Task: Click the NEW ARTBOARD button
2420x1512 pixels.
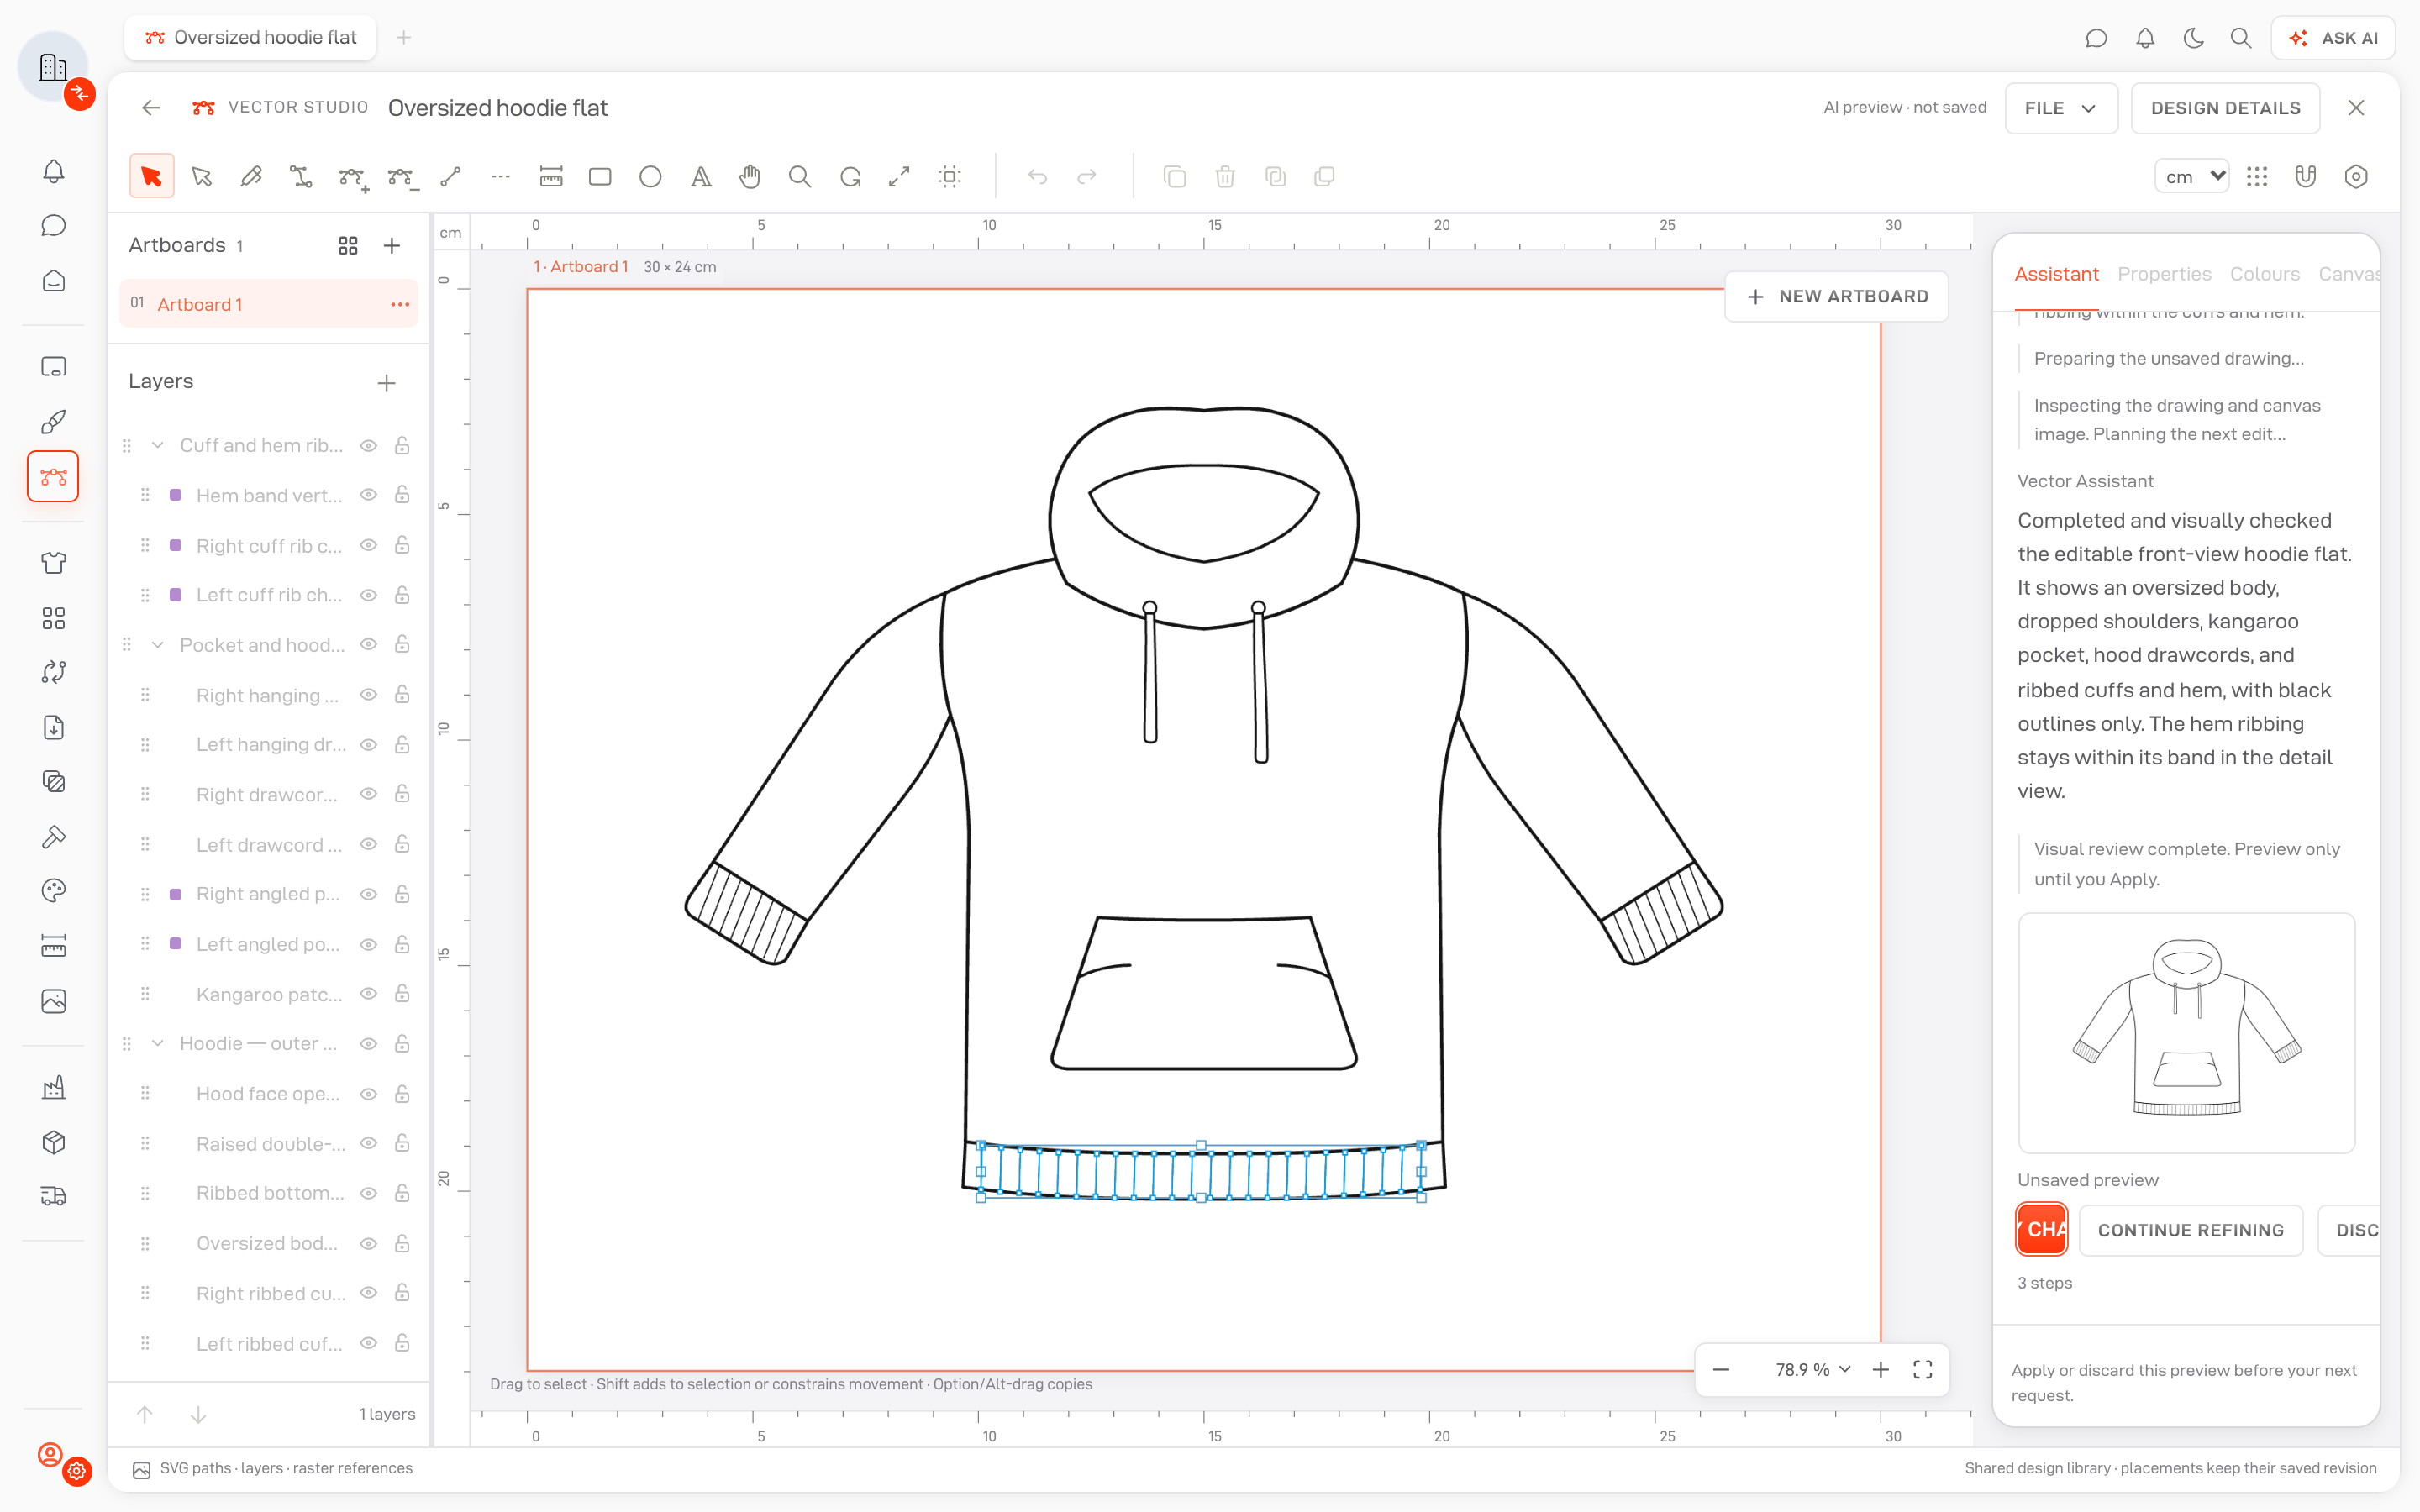Action: tap(1837, 297)
